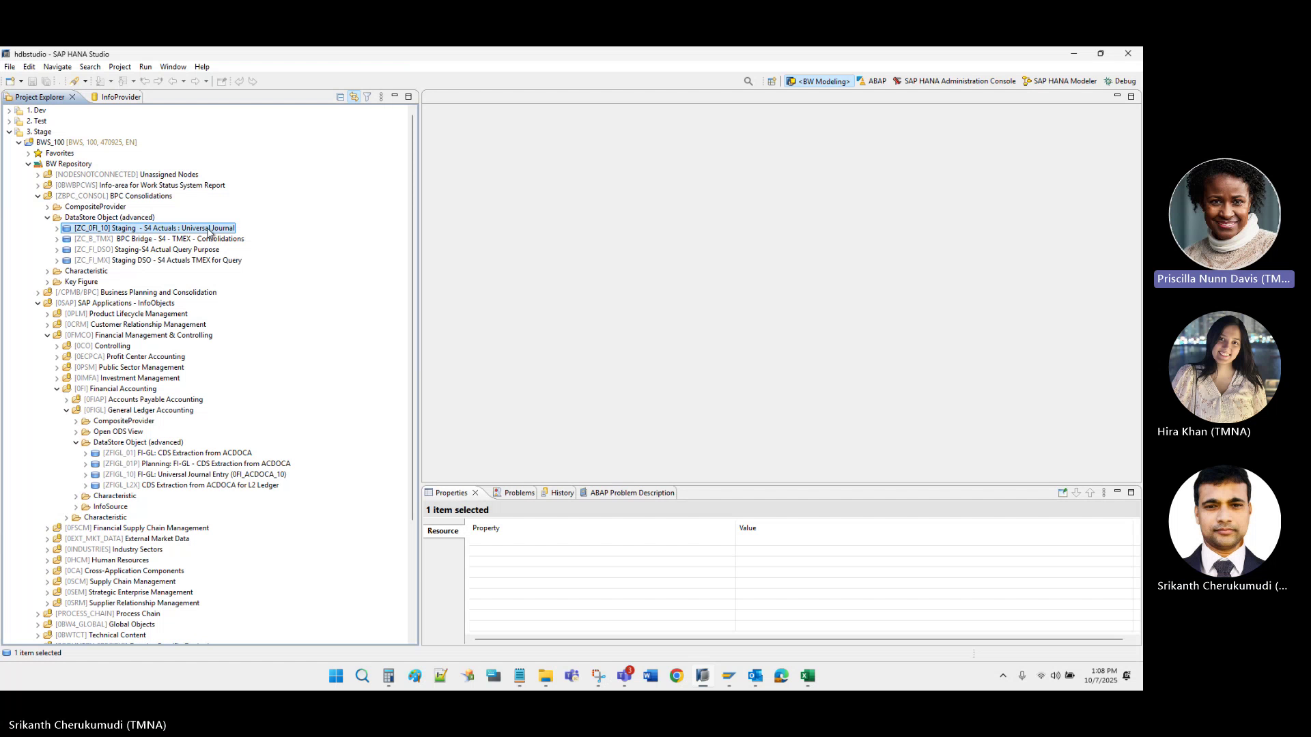Click the Collapse All icon in Project Explorer
This screenshot has height=737, width=1311.
340,96
